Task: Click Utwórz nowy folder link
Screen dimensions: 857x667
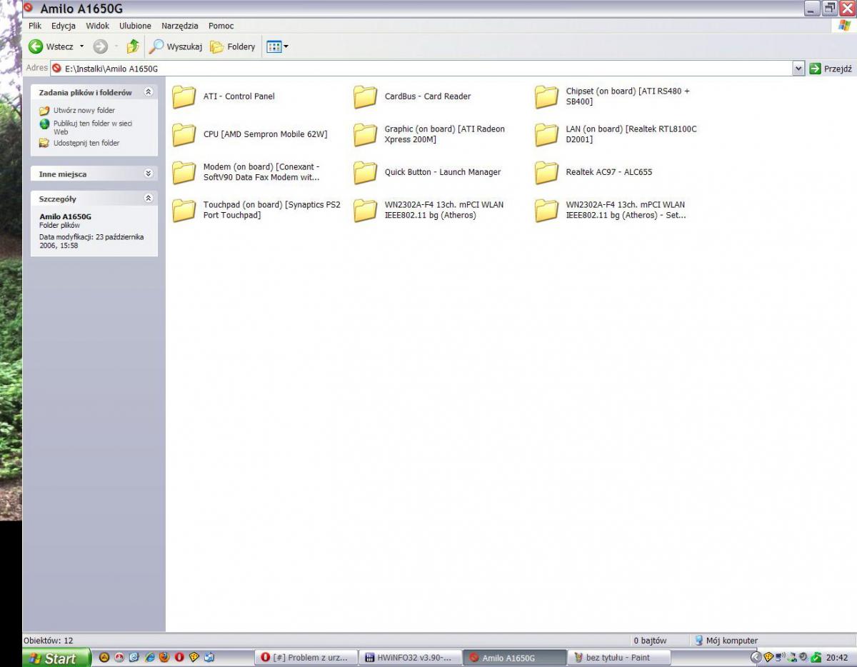Action: point(84,111)
